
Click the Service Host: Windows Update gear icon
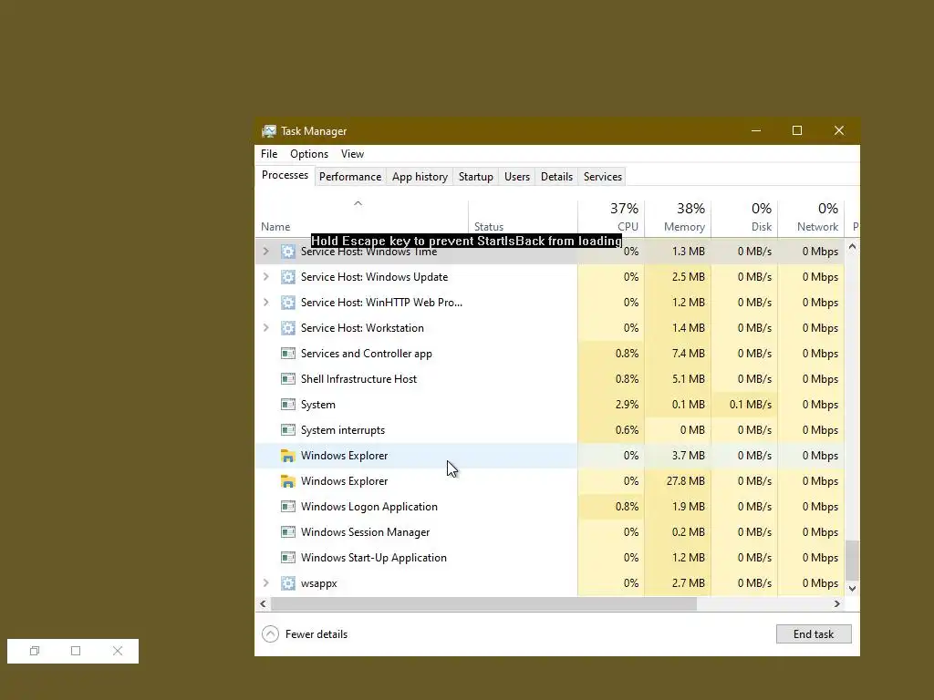[287, 277]
